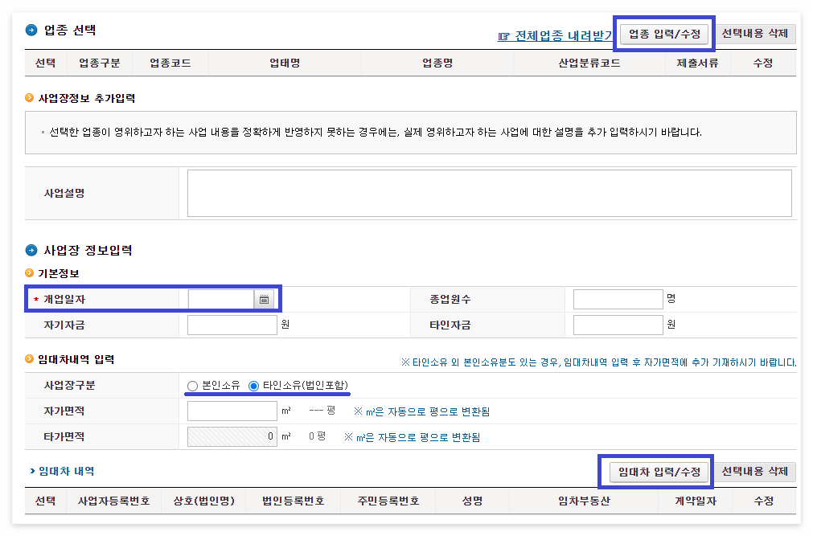Click the 자가면적 input field
Image resolution: width=813 pixels, height=536 pixels.
(232, 411)
